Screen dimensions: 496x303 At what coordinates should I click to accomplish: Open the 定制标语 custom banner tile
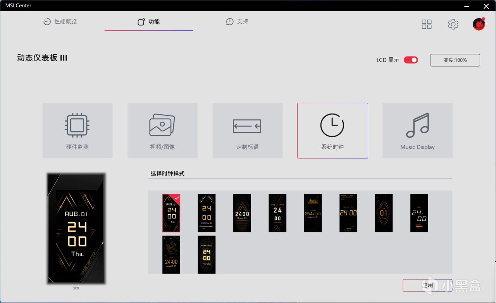coord(247,131)
